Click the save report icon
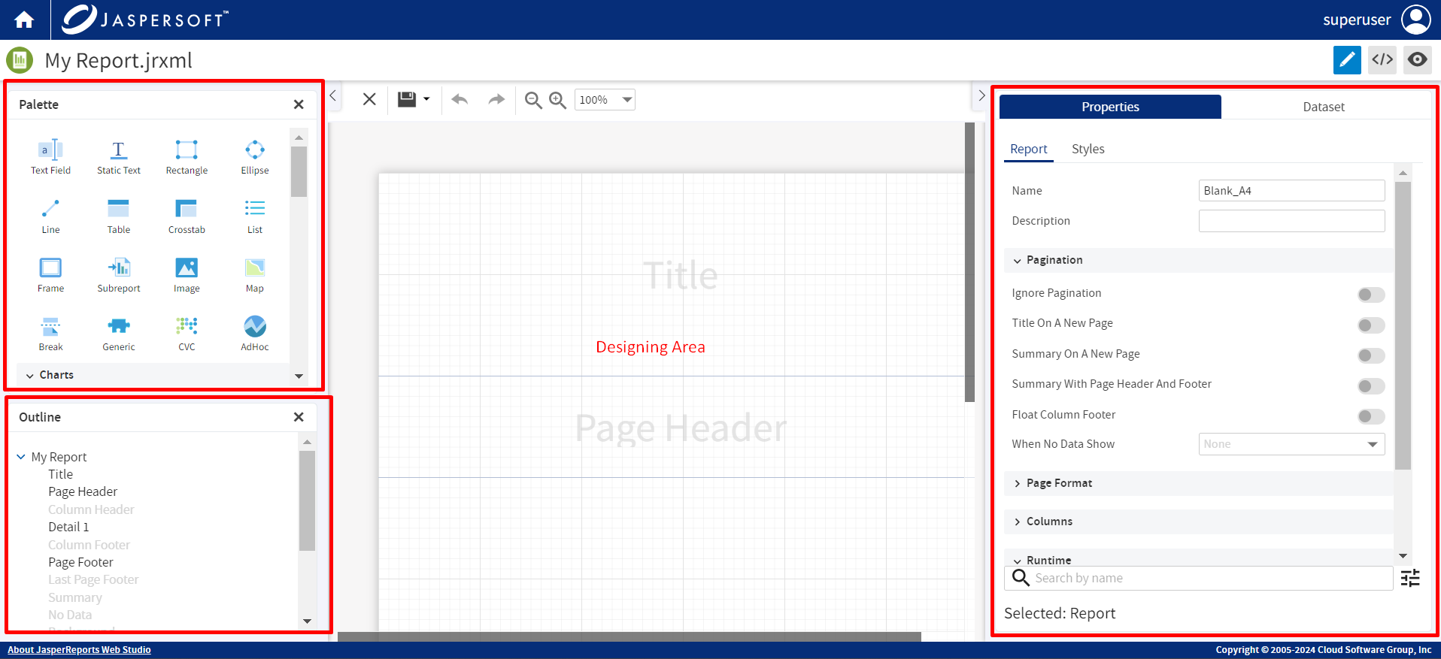The height and width of the screenshot is (659, 1441). [x=407, y=99]
